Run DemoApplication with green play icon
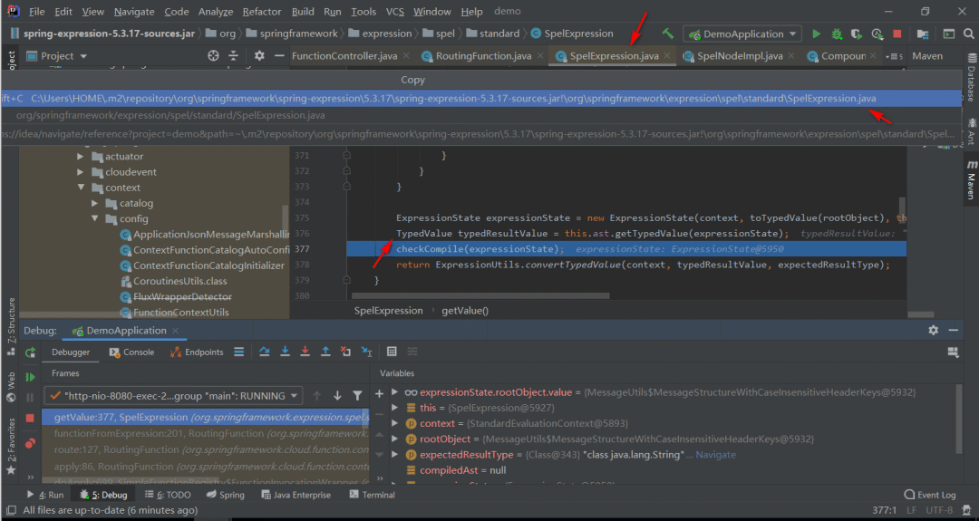The image size is (979, 521). click(816, 34)
